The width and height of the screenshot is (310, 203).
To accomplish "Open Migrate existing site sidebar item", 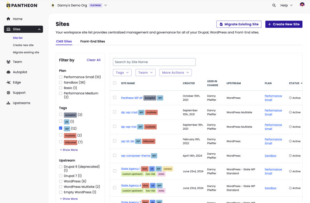I will point(26,52).
